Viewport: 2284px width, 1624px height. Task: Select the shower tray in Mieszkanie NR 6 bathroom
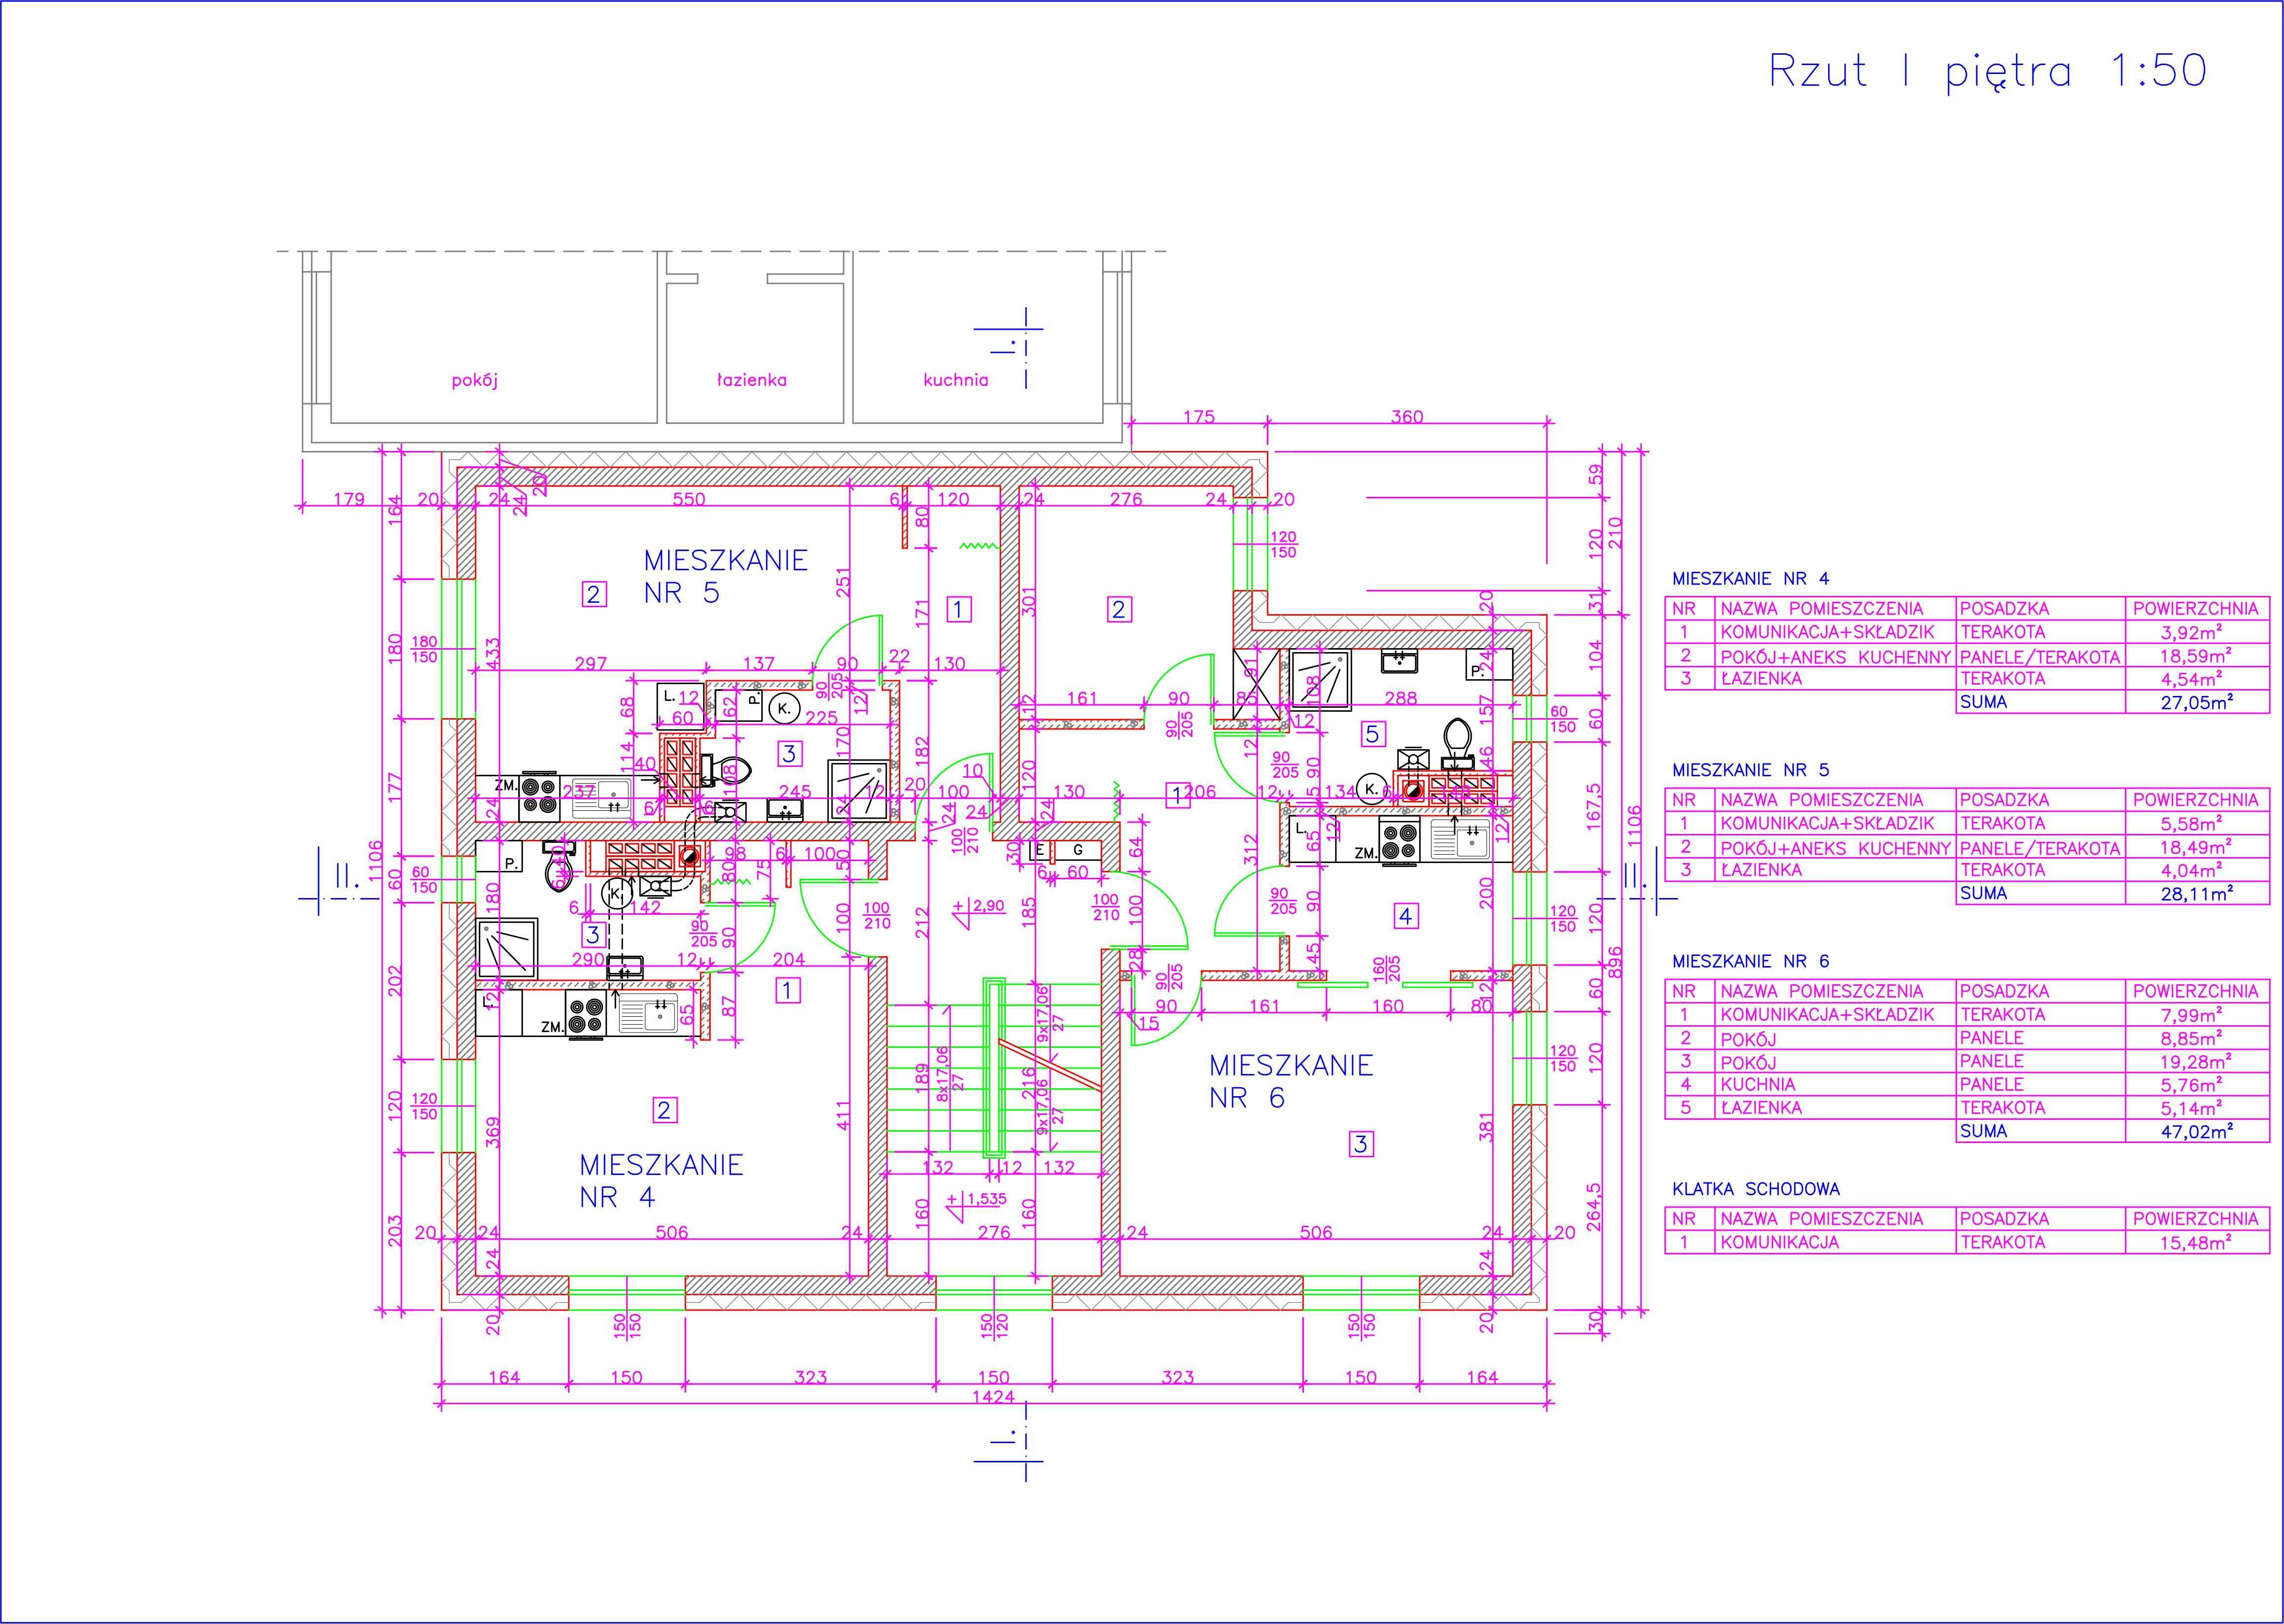click(1320, 680)
